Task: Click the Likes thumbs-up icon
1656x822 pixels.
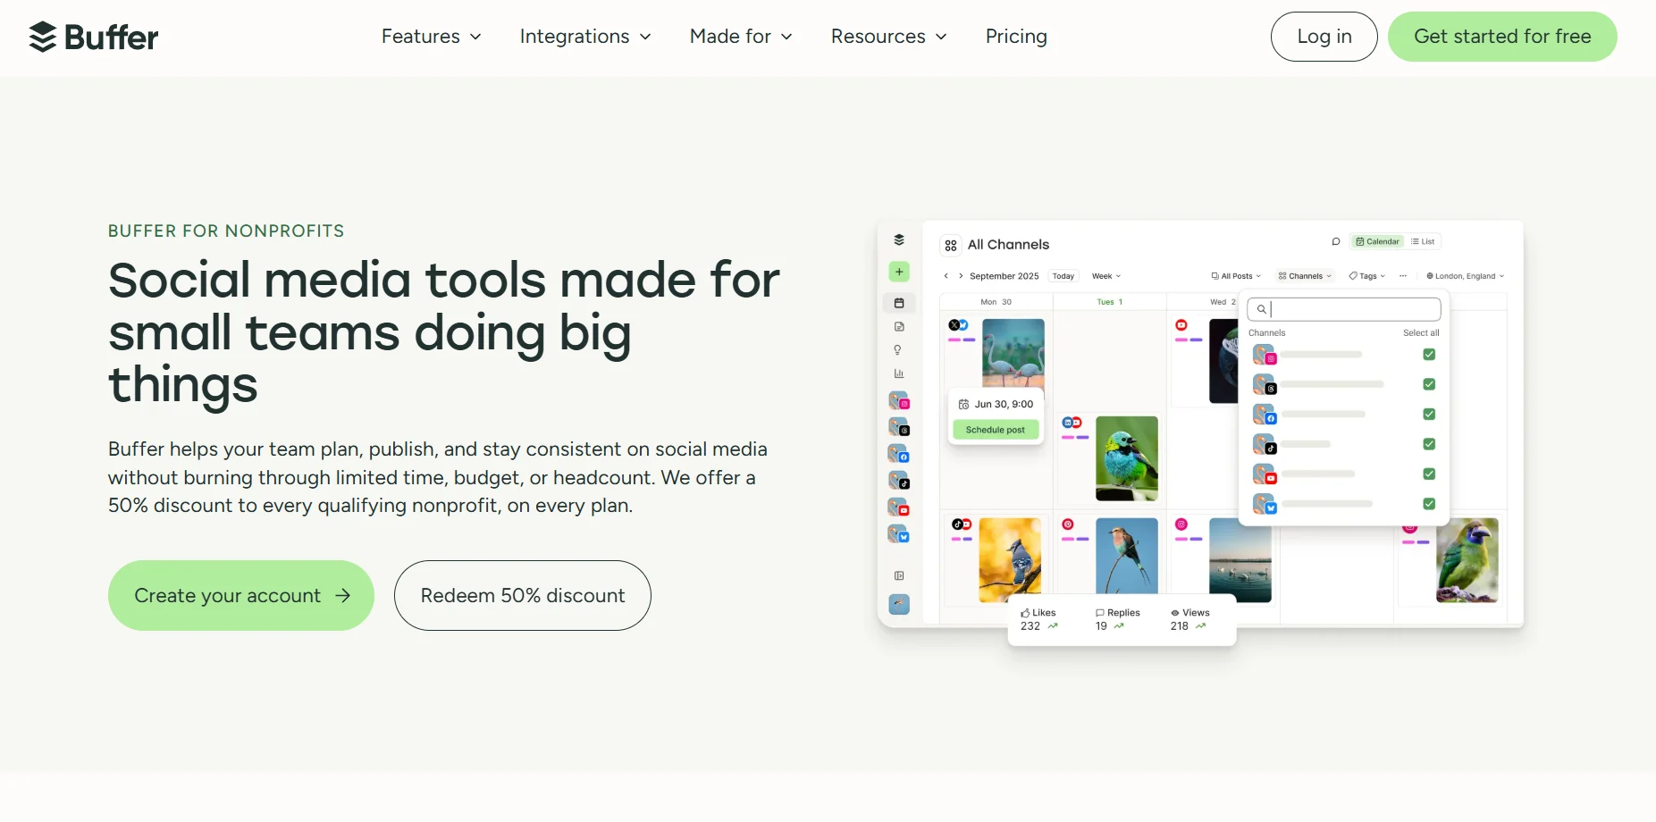Action: (x=1025, y=613)
